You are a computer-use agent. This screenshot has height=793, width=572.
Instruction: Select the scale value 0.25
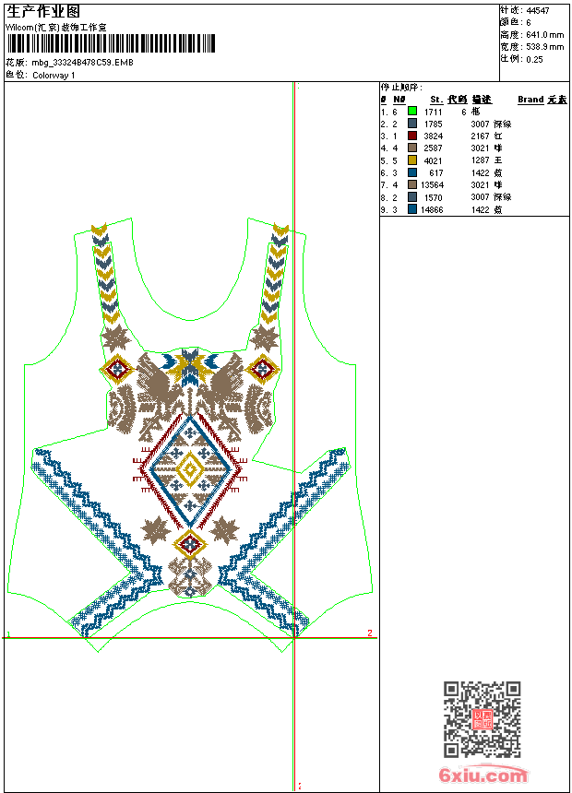point(534,60)
